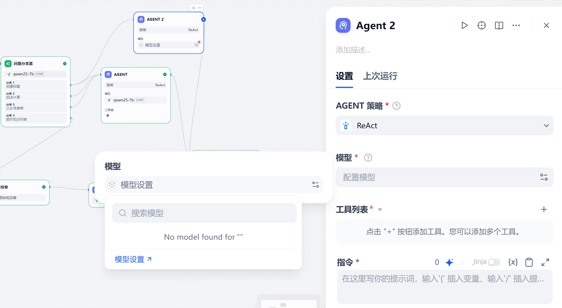This screenshot has height=308, width=562.
Task: Click the character count showing 0
Action: [x=437, y=262]
